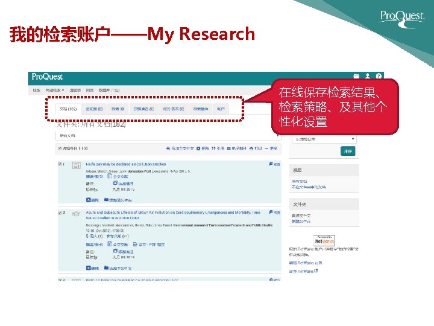Screen dimensions: 434x326
Task: Click the green 排序 sort button
Action: point(348,151)
